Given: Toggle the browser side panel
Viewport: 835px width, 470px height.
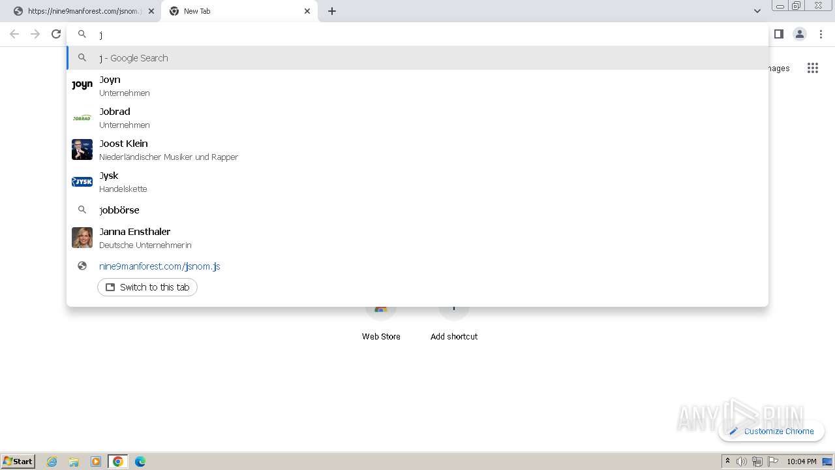Looking at the screenshot, I should pos(778,34).
